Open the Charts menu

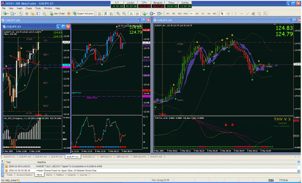(29, 9)
